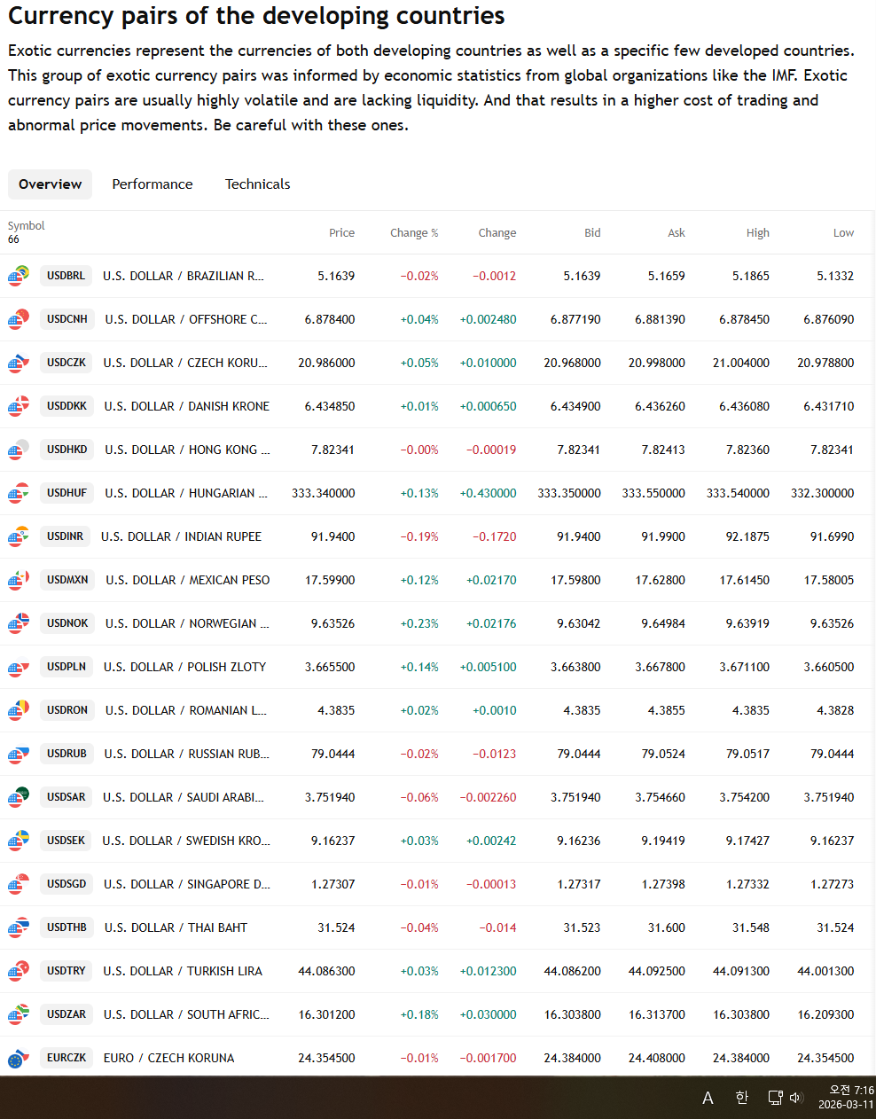Click the USDCZK flag pair icon
The height and width of the screenshot is (1119, 876).
[x=19, y=363]
